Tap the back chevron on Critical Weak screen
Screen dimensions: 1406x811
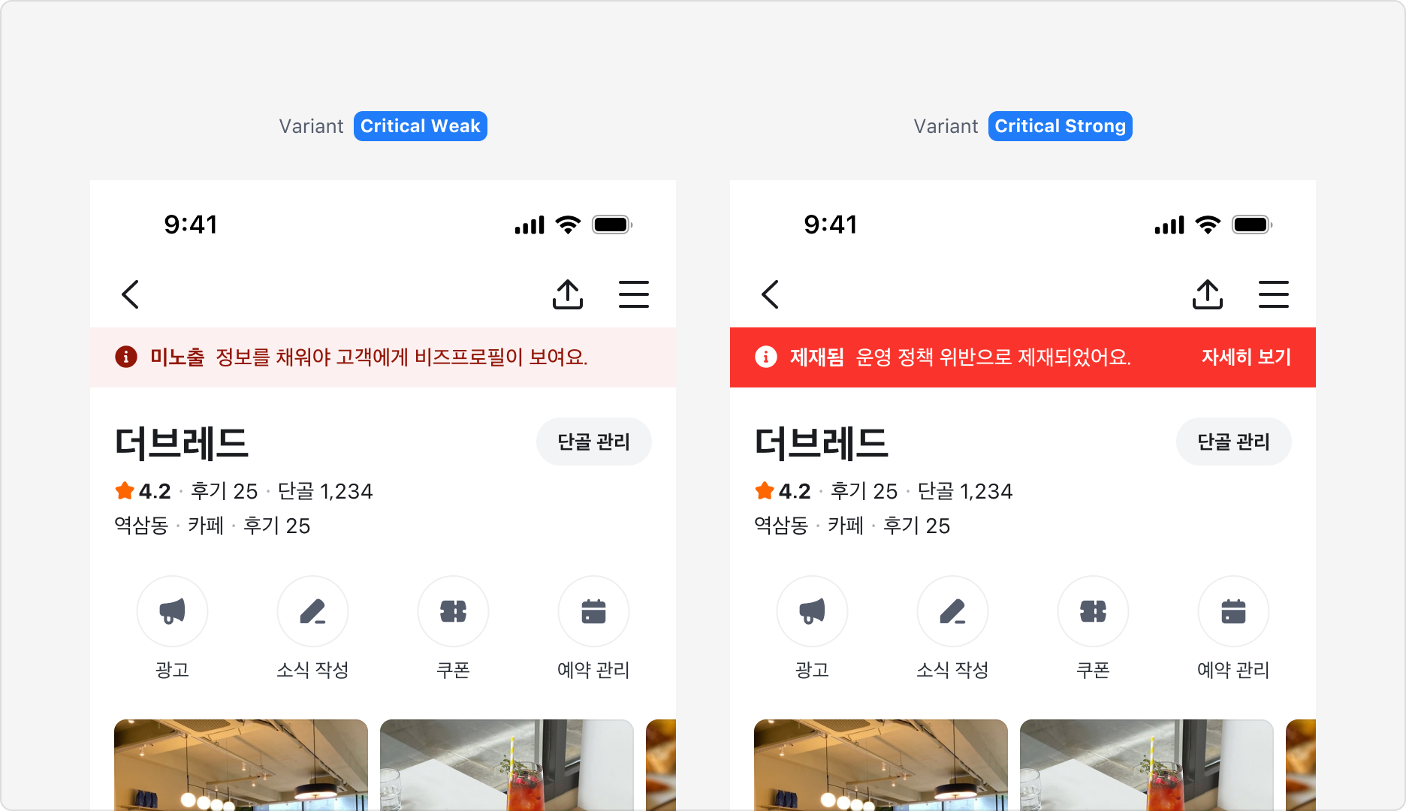tap(129, 294)
